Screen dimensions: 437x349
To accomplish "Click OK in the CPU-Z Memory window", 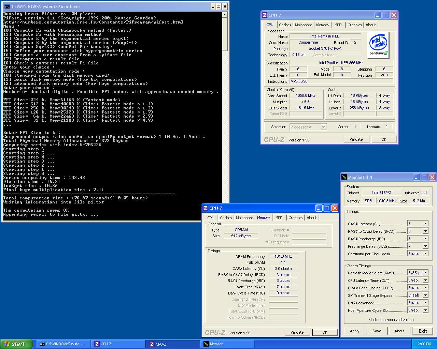I will [325, 332].
